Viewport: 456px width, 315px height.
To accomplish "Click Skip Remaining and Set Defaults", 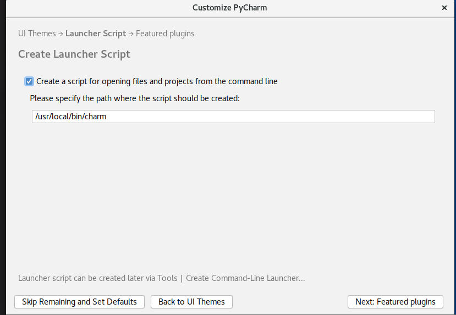I will (79, 302).
